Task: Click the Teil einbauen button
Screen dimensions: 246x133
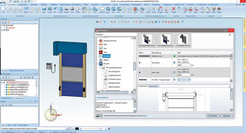Action: pyautogui.click(x=212, y=115)
